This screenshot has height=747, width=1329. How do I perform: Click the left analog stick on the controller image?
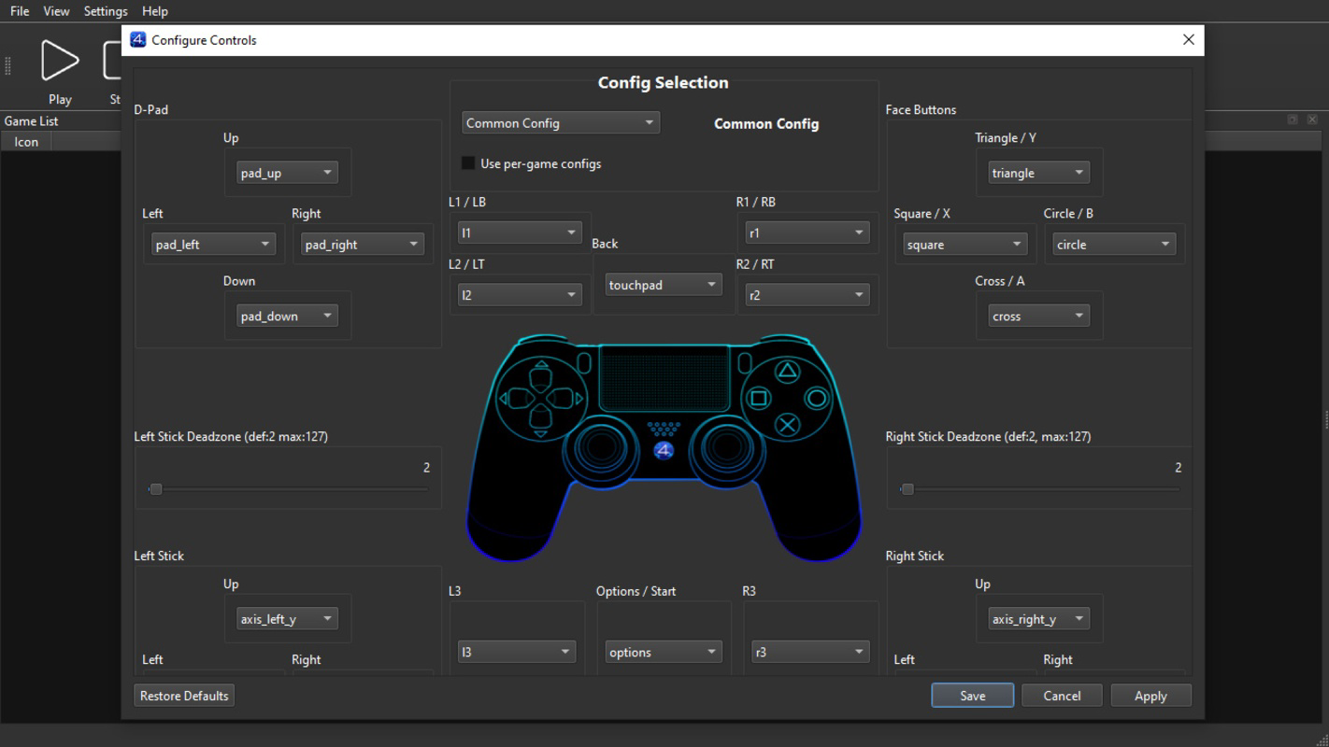coord(602,447)
